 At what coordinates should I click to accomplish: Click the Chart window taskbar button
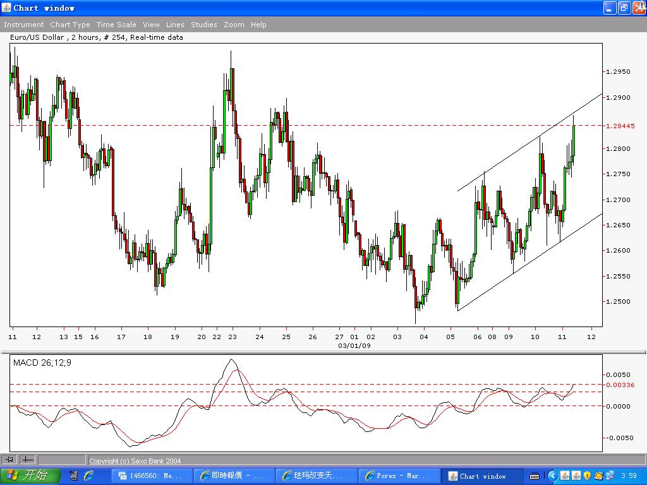pyautogui.click(x=481, y=476)
